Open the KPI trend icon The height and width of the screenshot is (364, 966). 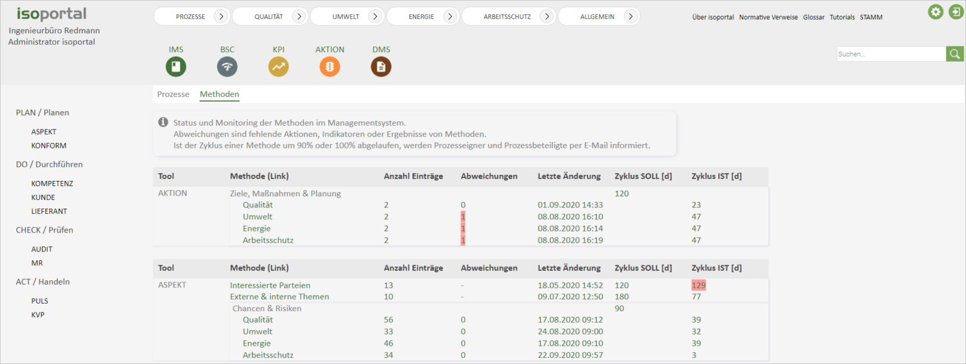(279, 65)
